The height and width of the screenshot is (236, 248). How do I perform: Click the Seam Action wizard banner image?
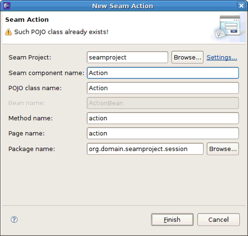click(x=229, y=27)
